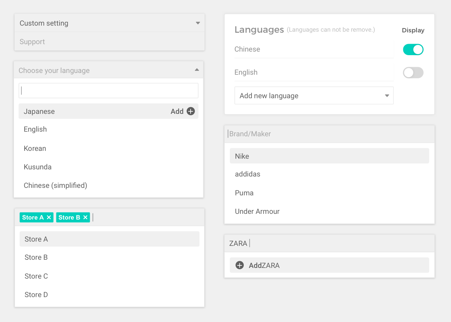Click the Support option under Custom setting
The image size is (451, 322).
coord(32,42)
